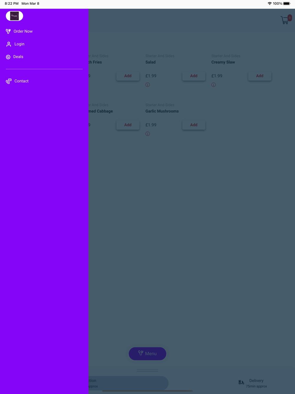
Task: Select the Order Now fork icon
Action: tap(8, 31)
